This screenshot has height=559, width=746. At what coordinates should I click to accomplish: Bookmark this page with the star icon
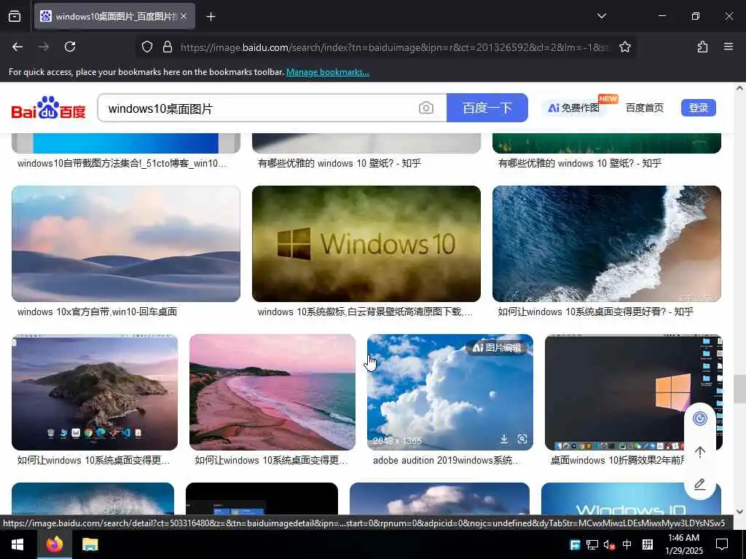pos(624,47)
